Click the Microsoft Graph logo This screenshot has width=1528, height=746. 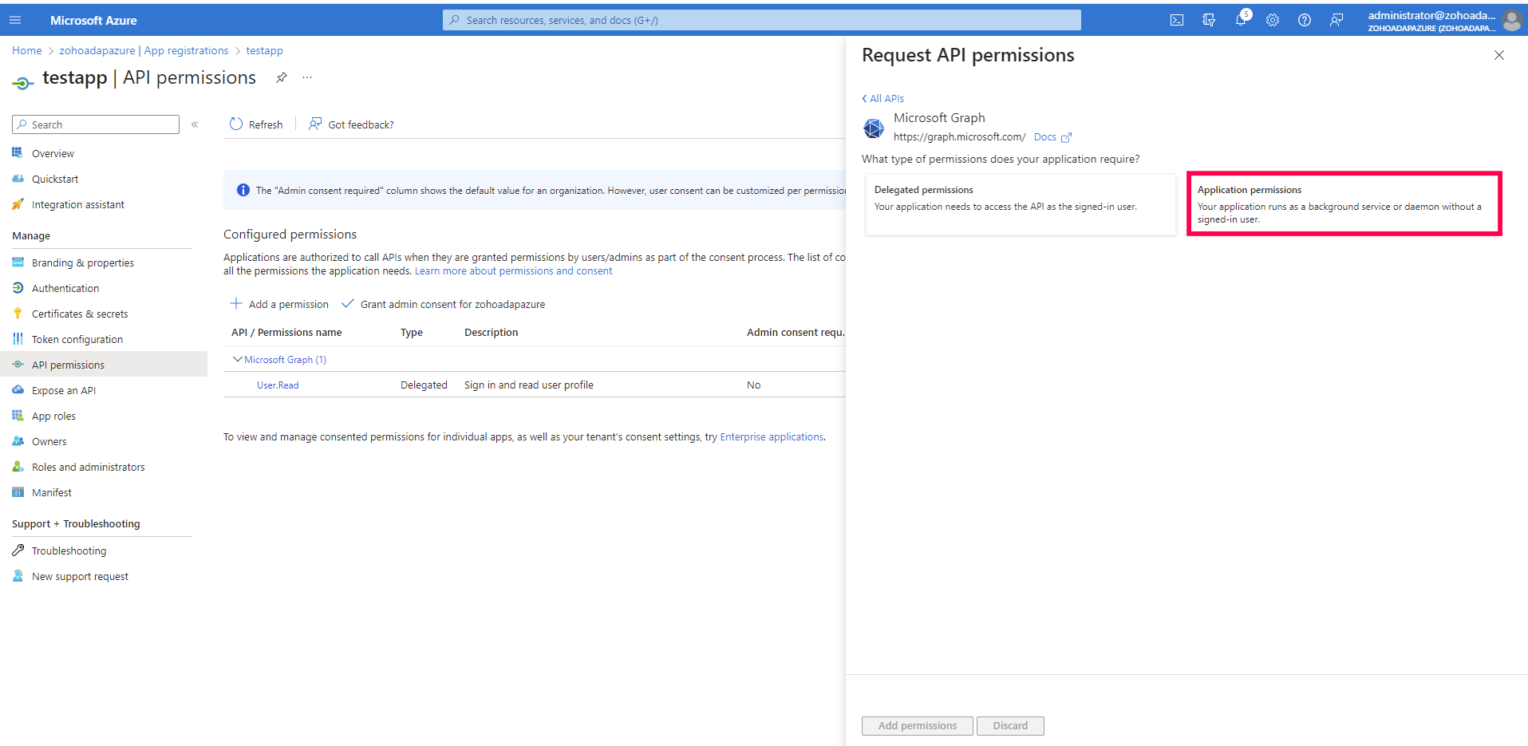tap(873, 127)
